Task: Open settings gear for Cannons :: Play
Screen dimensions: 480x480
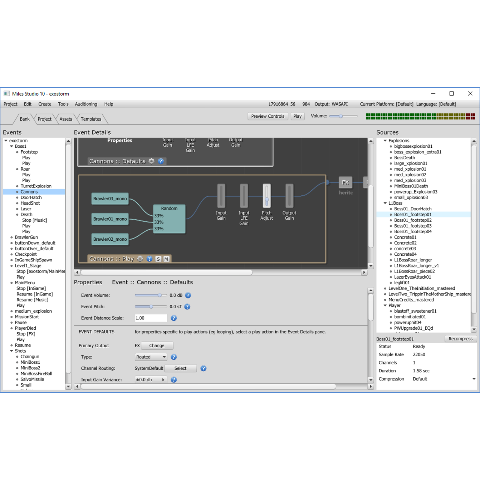Action: [x=140, y=259]
